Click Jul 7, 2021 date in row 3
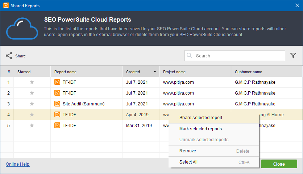This screenshot has width=303, height=174. coord(137,104)
